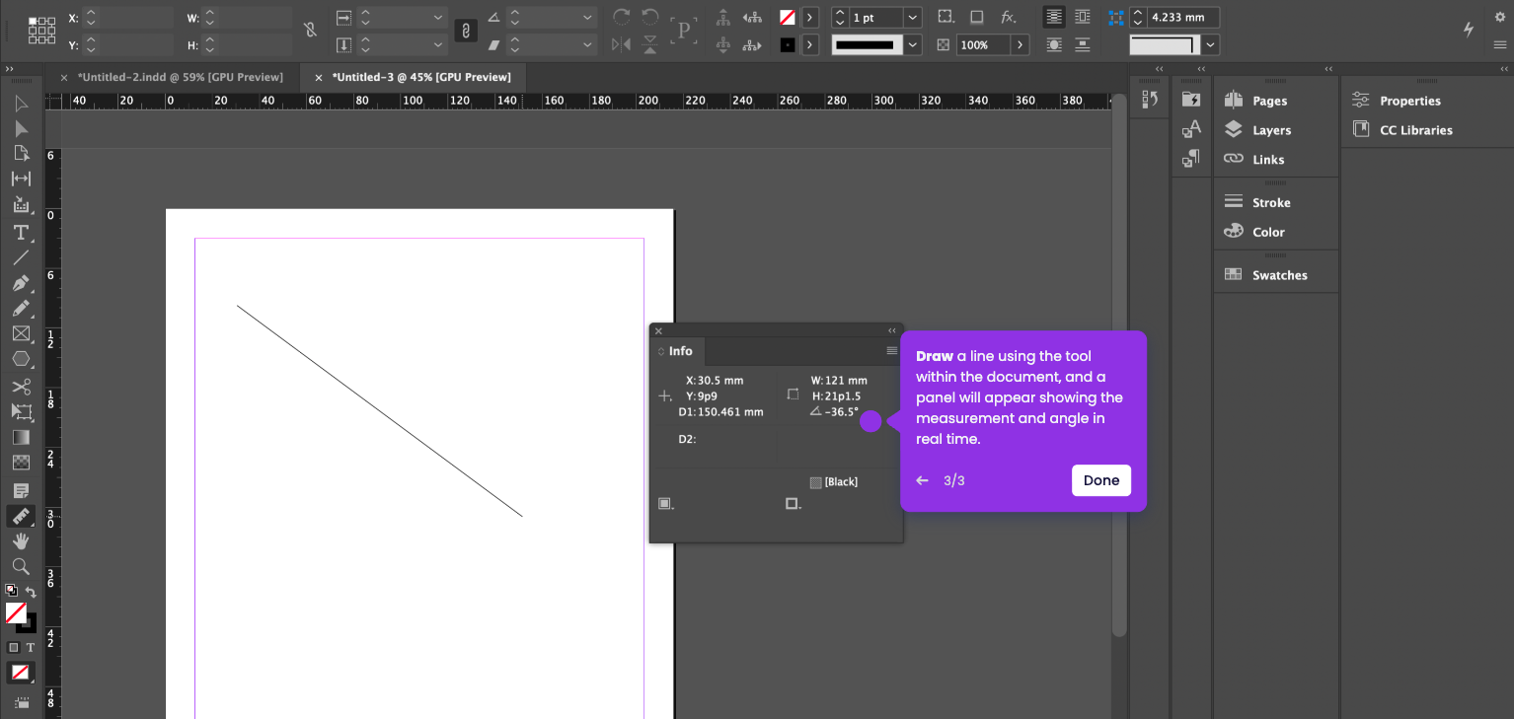Viewport: 1514px width, 719px height.
Task: Click the flip vertical icon
Action: click(650, 44)
